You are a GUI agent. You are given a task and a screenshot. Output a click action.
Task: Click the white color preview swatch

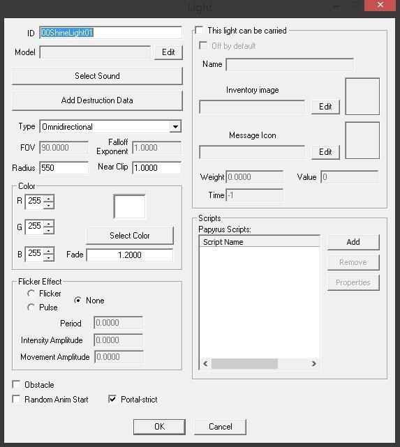pos(129,206)
